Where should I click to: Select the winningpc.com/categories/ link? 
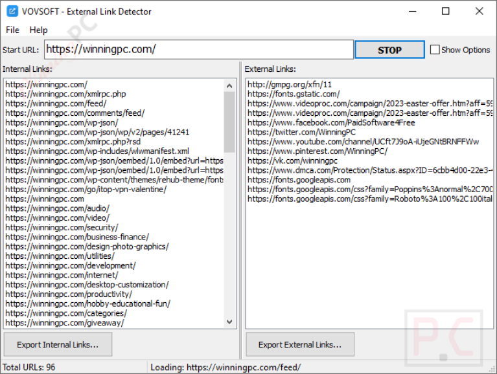pyautogui.click(x=66, y=313)
